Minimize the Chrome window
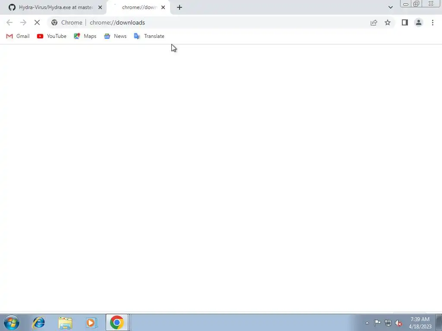This screenshot has height=331, width=442. tap(406, 3)
